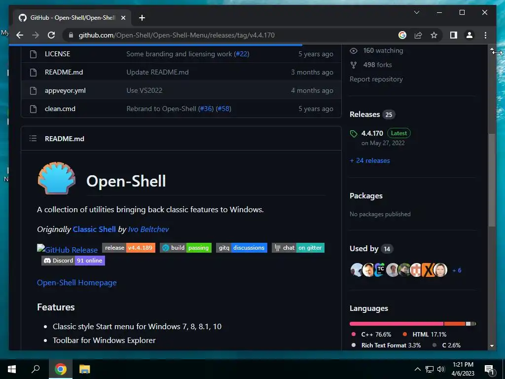Click the gitq discussions badge
This screenshot has height=379, width=505.
pos(242,248)
